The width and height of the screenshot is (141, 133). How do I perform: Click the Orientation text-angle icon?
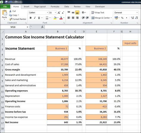click(x=83, y=12)
